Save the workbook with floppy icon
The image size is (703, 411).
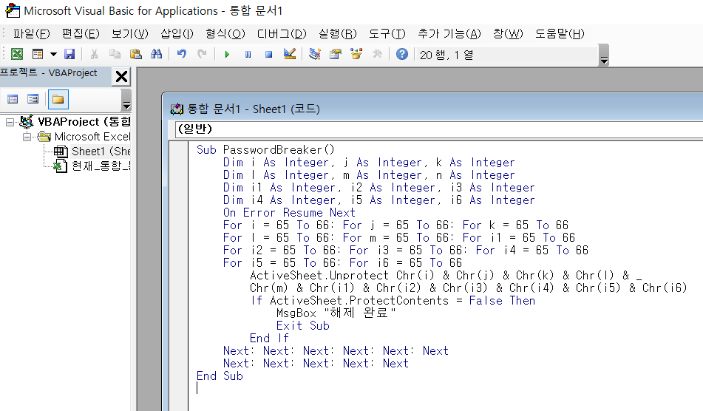pos(69,54)
